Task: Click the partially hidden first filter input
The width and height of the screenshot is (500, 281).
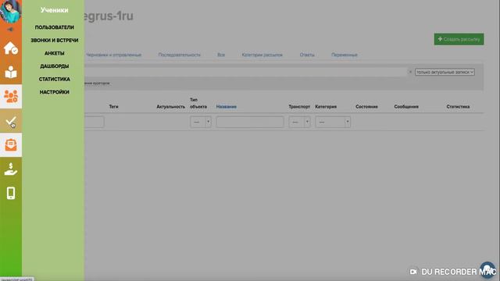Action: point(94,122)
